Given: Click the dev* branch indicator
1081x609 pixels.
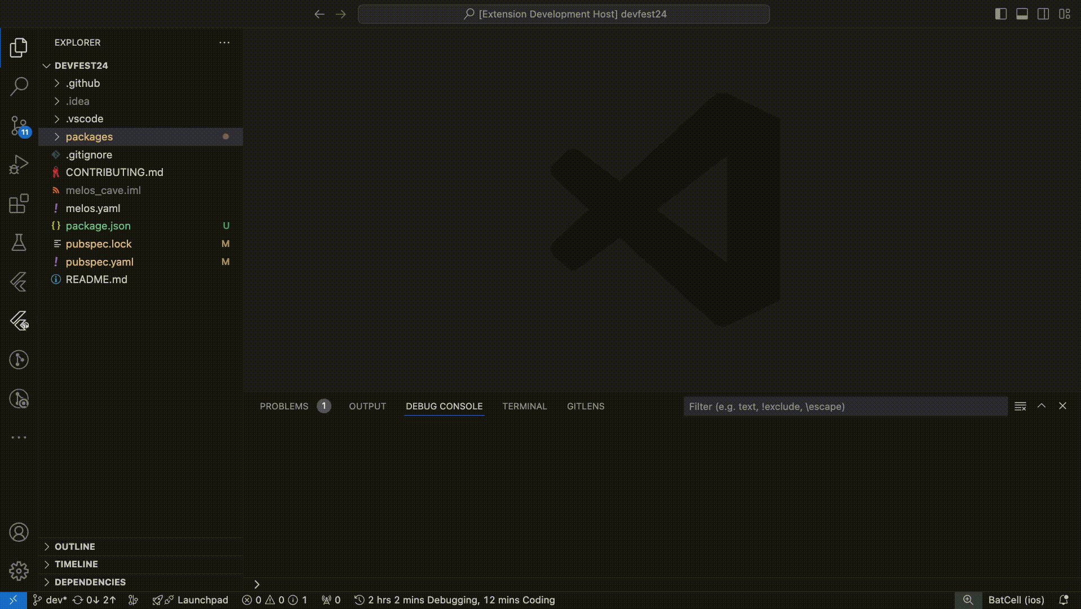Looking at the screenshot, I should [x=50, y=600].
